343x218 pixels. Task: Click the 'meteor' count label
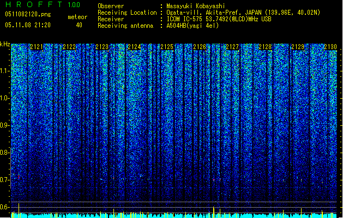[x=77, y=17]
